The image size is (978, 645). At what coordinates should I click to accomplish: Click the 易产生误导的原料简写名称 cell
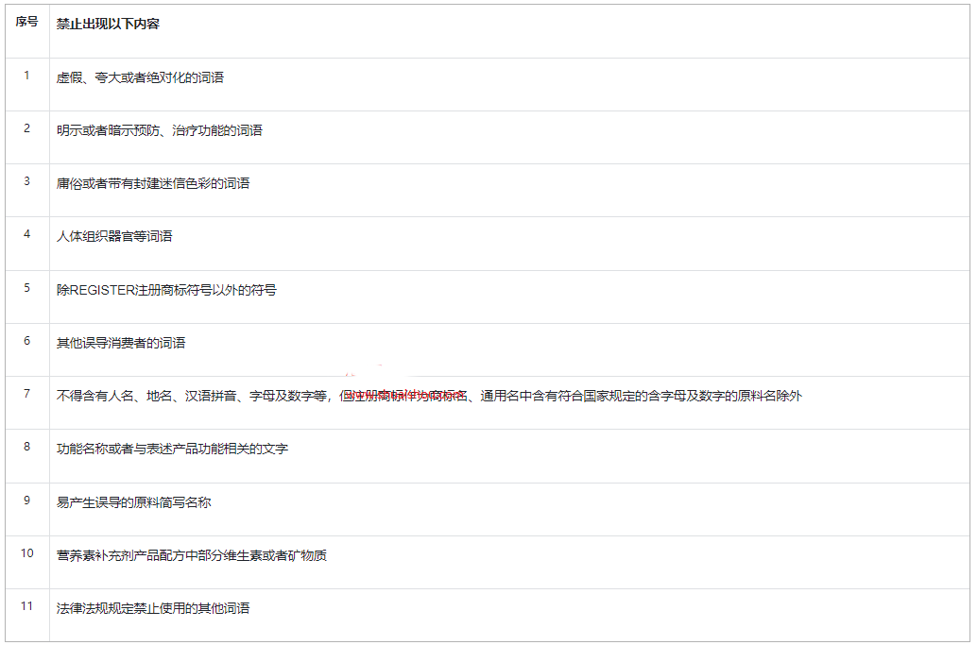pos(133,502)
